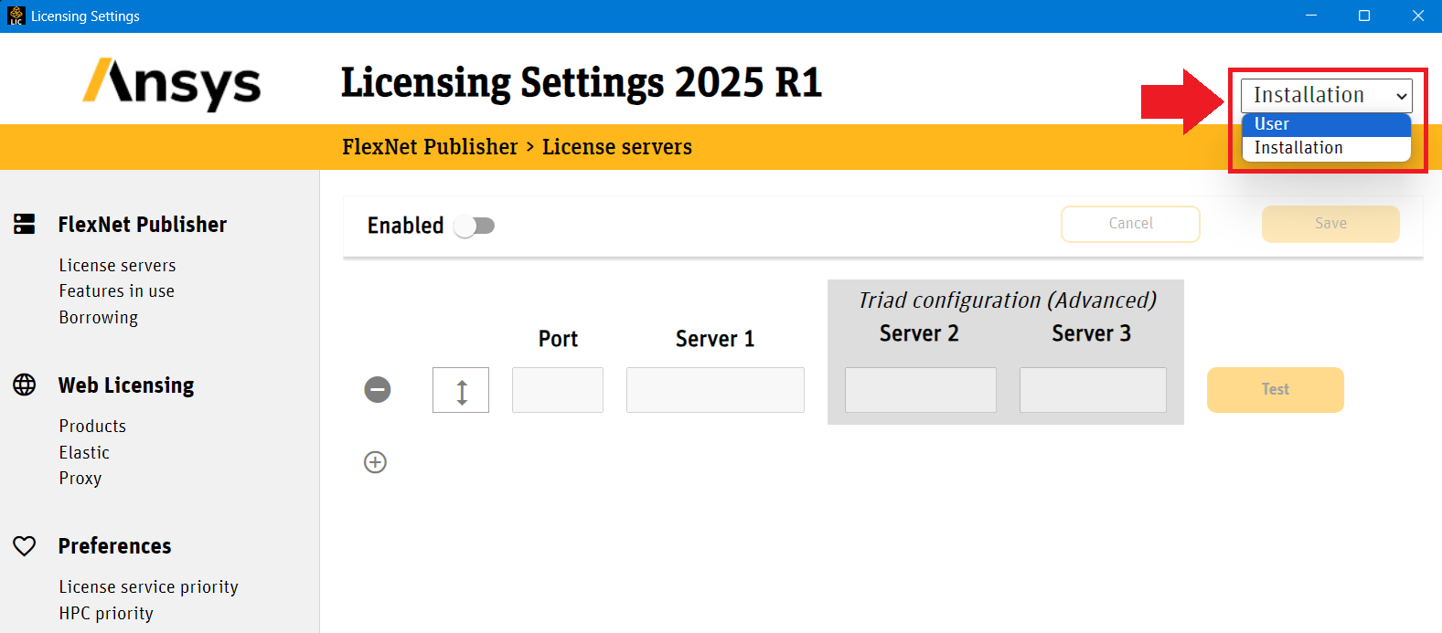Select User in the dropdown list
The height and width of the screenshot is (633, 1442).
(1326, 124)
